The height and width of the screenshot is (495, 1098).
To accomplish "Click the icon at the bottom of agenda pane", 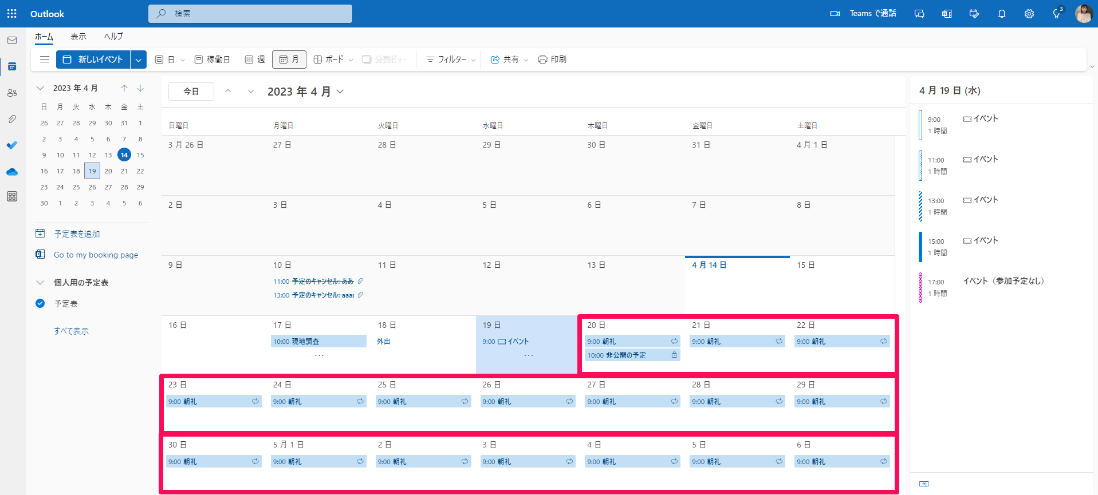I will [924, 484].
